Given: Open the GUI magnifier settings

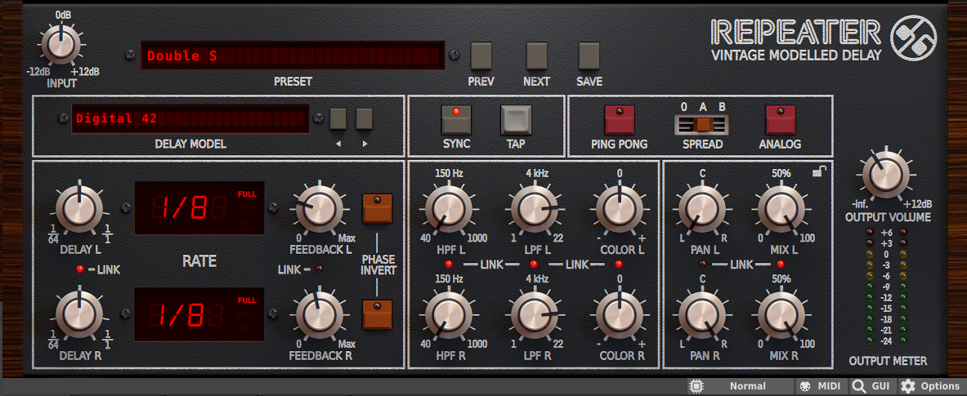Looking at the screenshot, I should 871,386.
